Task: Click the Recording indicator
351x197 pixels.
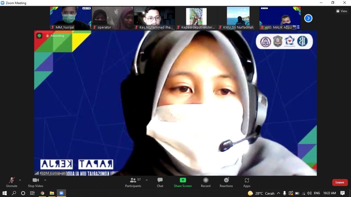Action: (55, 36)
